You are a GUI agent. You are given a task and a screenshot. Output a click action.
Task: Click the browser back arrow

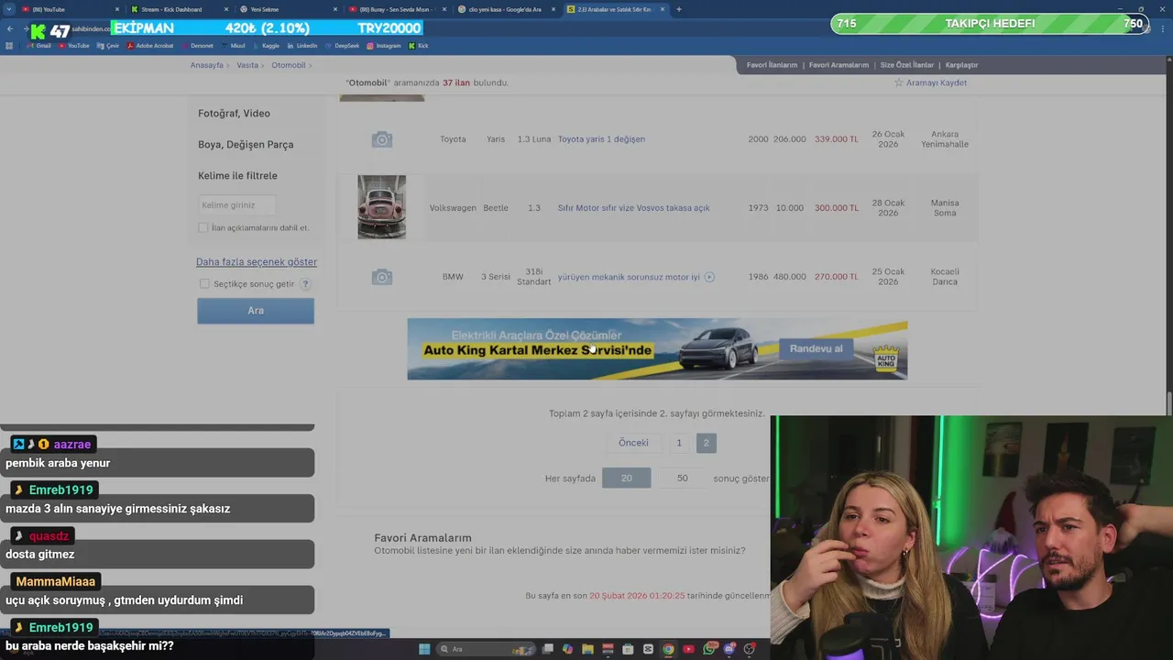pos(10,28)
